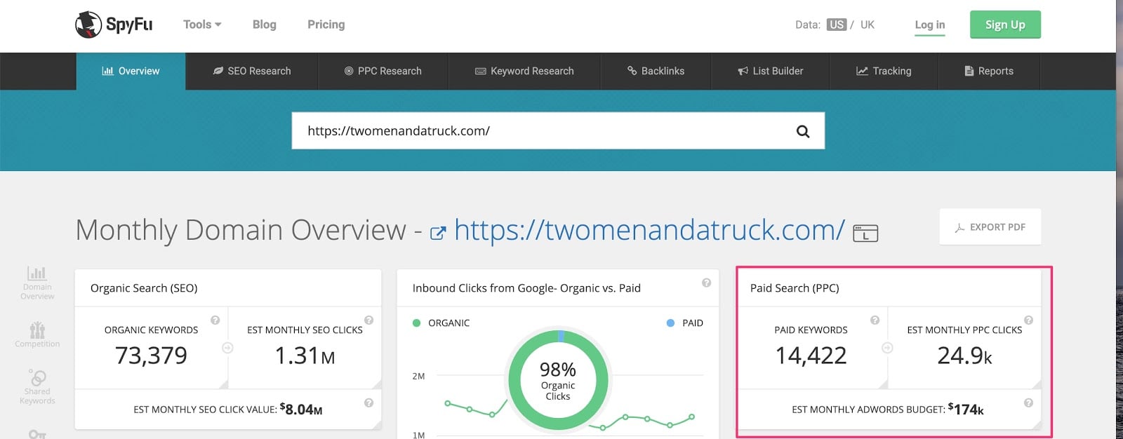Image resolution: width=1123 pixels, height=439 pixels.
Task: Expand corner of Organic Keywords tile
Action: tap(223, 384)
